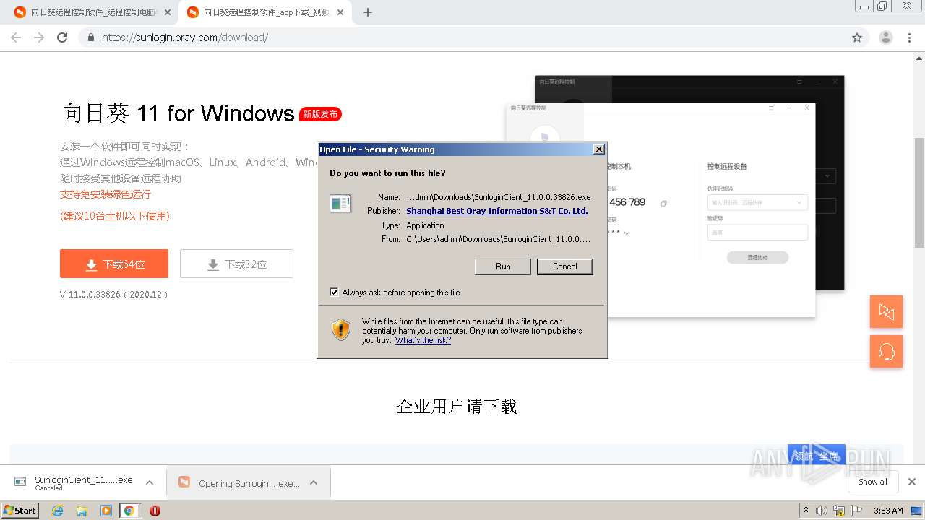The image size is (925, 520).
Task: Open Shanghai Best Oray publisher link
Action: tap(497, 211)
